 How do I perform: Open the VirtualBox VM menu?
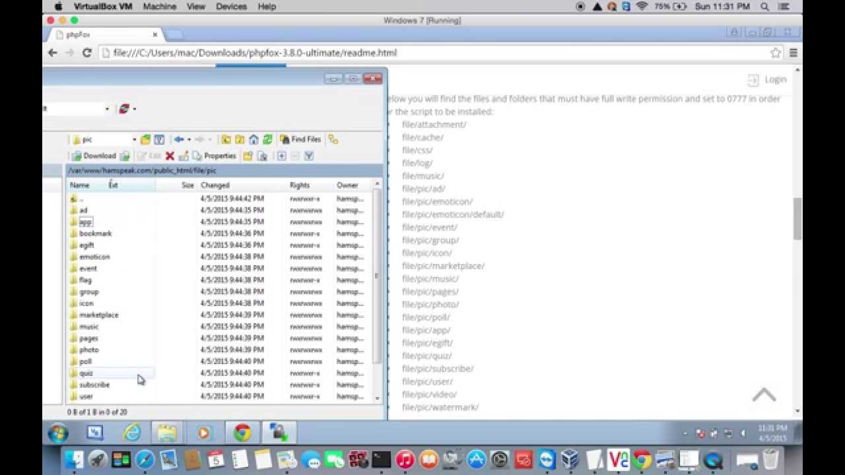pyautogui.click(x=103, y=6)
